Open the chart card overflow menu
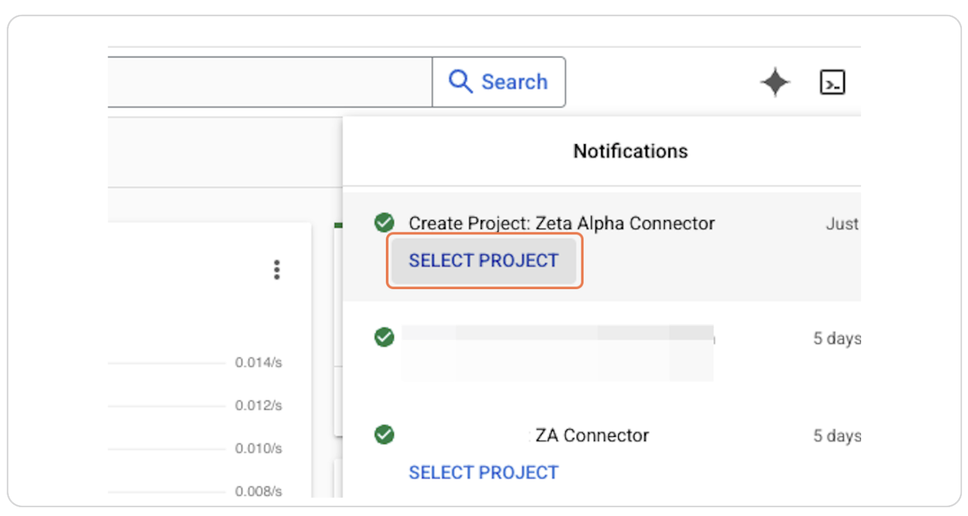This screenshot has height=516, width=968. click(277, 270)
